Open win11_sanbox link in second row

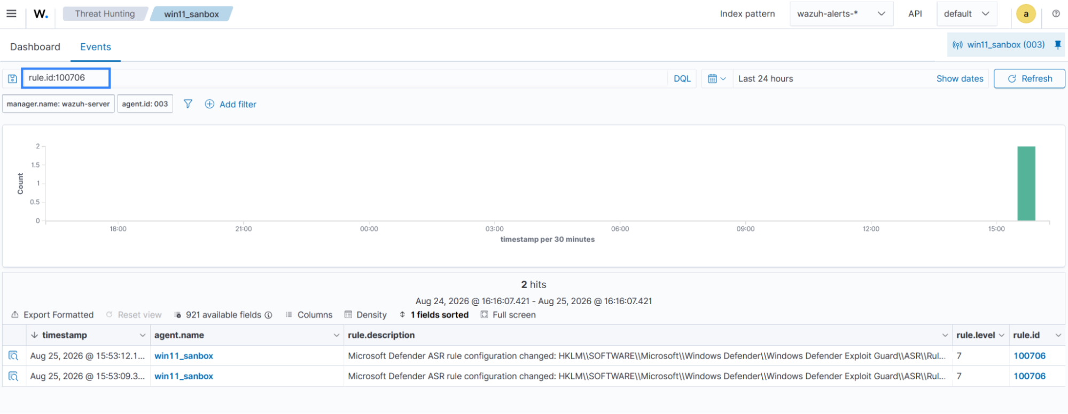coord(184,376)
